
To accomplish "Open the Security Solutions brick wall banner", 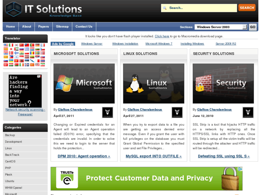I will [223, 83].
